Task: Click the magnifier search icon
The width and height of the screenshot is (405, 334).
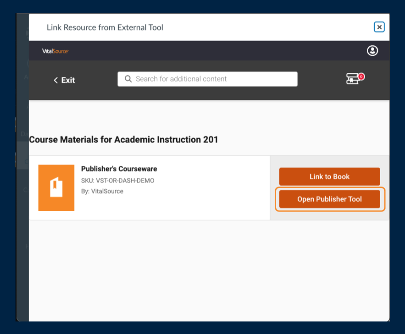Action: (x=128, y=79)
